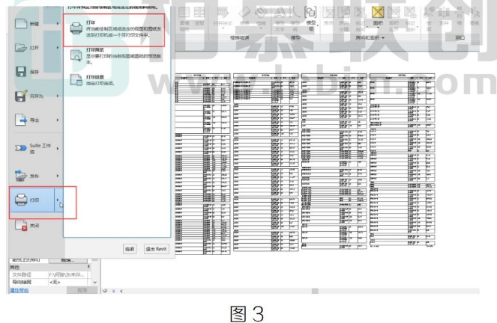Click the fourth schedule sheet in the drawing
The width and height of the screenshot is (497, 323).
click(403, 160)
